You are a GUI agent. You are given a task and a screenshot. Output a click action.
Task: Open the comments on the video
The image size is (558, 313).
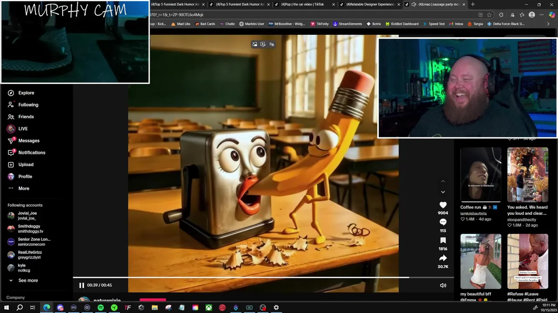[x=443, y=222]
